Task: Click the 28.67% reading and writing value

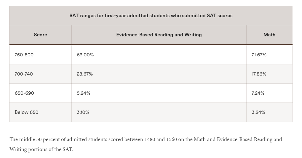Action: [85, 74]
